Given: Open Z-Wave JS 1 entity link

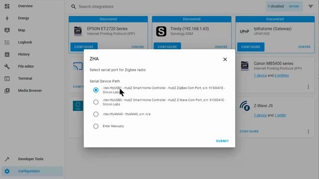Looking at the screenshot, I should coord(280,115).
